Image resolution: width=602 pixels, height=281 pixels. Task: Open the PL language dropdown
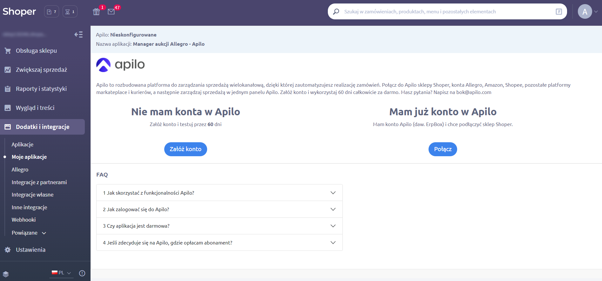pyautogui.click(x=61, y=273)
